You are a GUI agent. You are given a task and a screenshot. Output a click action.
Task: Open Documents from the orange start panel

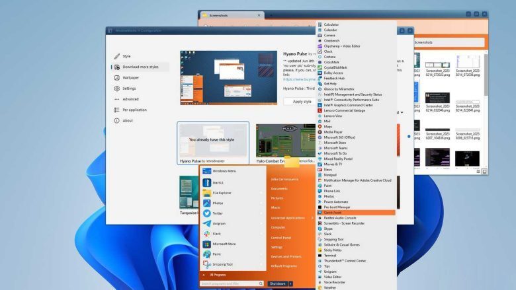tap(279, 189)
